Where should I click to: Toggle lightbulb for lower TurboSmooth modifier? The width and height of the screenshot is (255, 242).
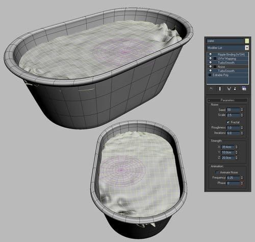coord(211,71)
